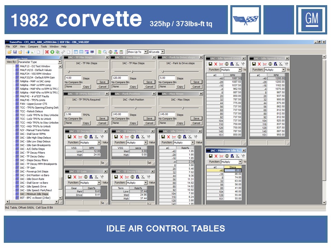Click the red X icon in the main toolbar

click(x=47, y=52)
